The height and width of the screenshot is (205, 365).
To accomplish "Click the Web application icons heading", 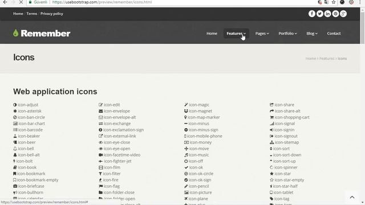I will (55, 92).
